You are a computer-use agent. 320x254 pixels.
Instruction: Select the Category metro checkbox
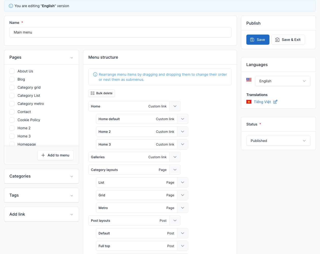tap(12, 104)
